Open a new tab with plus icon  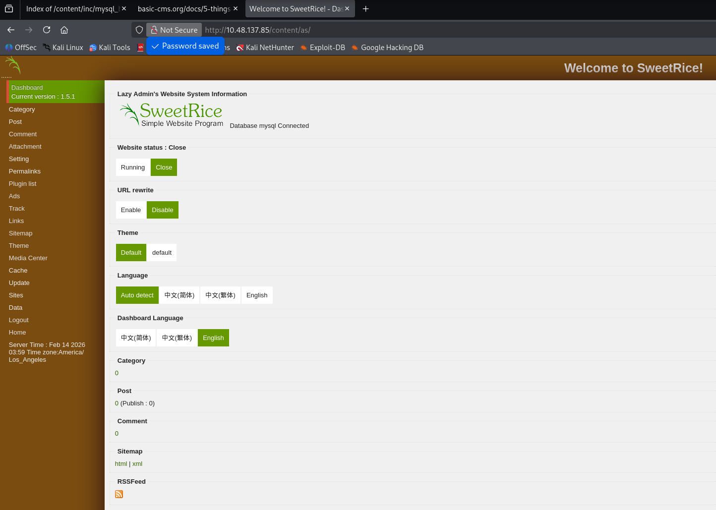click(x=365, y=9)
